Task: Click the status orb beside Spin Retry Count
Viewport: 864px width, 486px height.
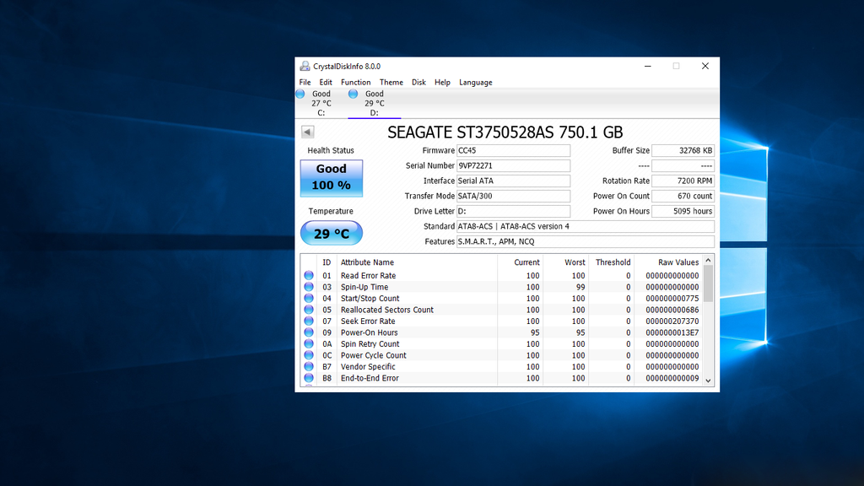Action: click(x=309, y=344)
